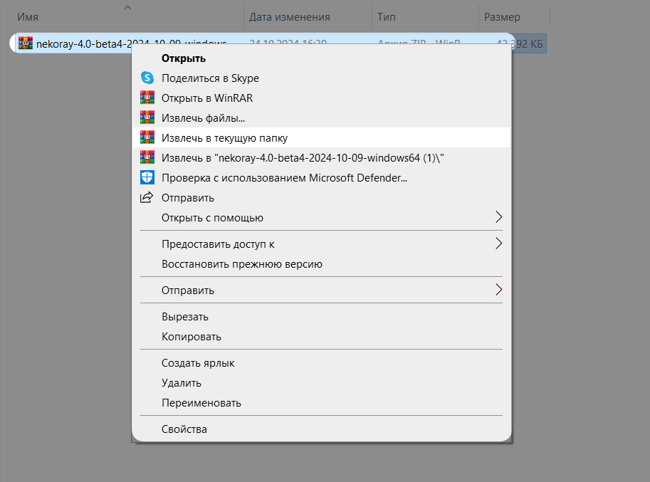
Task: Click "Восстановить прежнюю версию" menu entry
Action: [x=242, y=264]
